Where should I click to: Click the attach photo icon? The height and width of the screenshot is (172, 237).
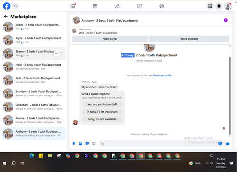point(81,144)
